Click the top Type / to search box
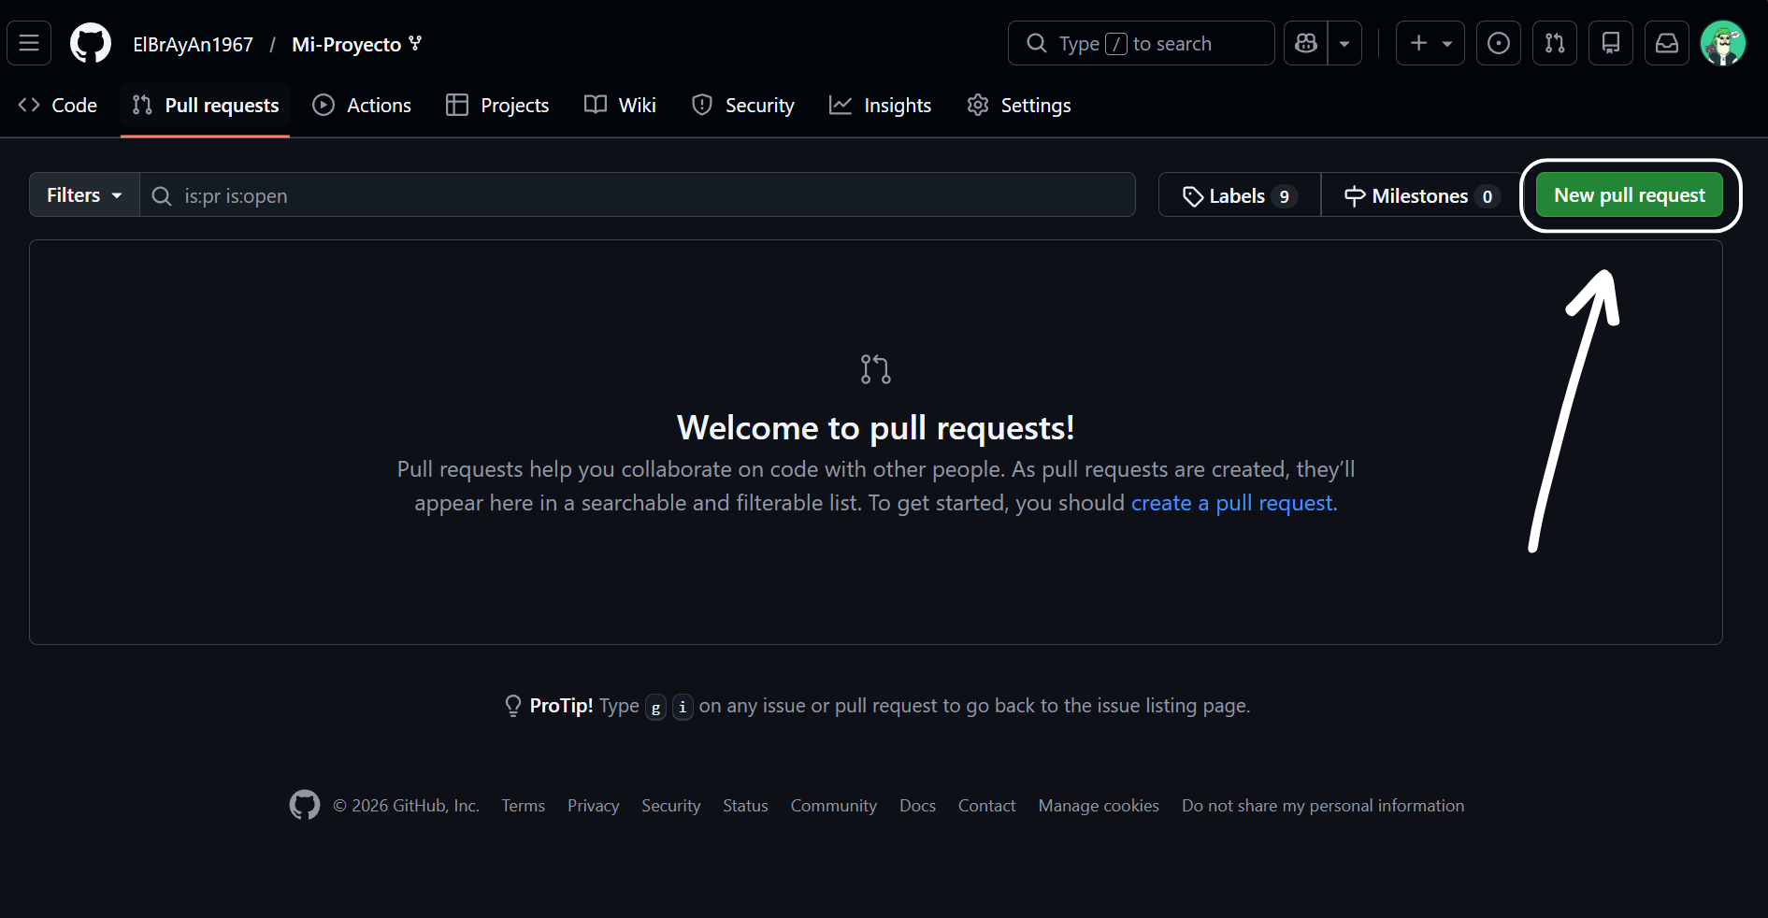1768x918 pixels. pyautogui.click(x=1141, y=43)
